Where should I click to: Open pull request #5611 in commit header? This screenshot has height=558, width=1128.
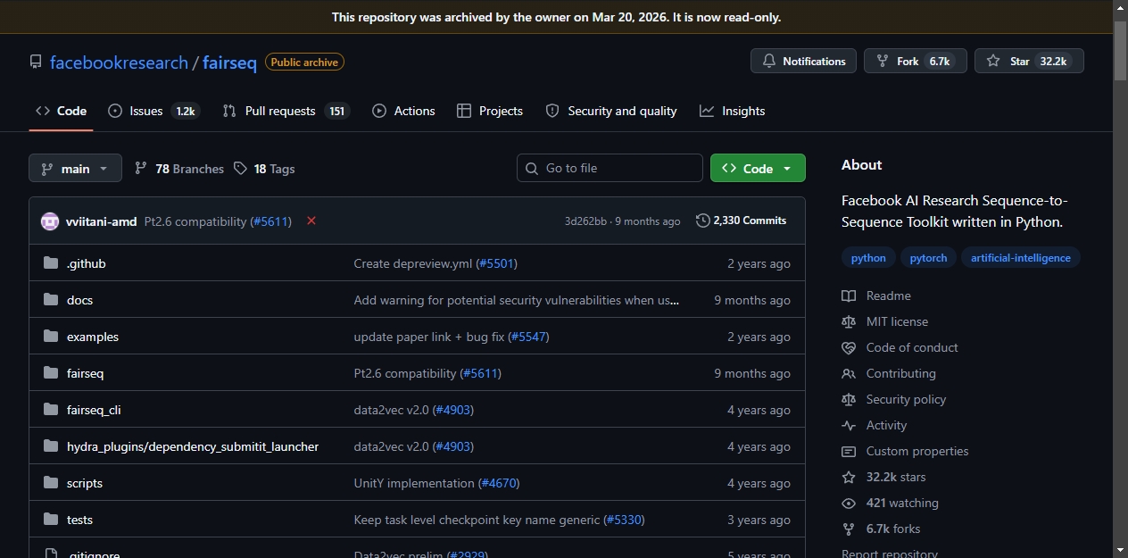click(270, 221)
